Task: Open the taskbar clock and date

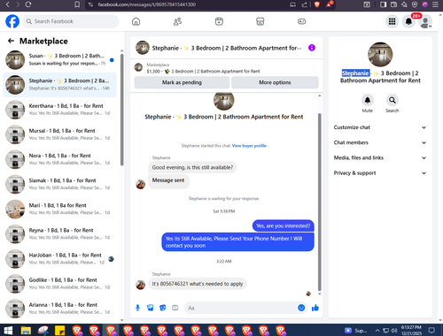Action: (x=411, y=331)
